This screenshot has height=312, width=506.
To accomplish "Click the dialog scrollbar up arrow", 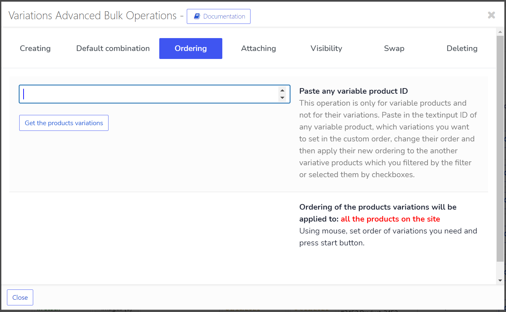I will click(x=500, y=32).
